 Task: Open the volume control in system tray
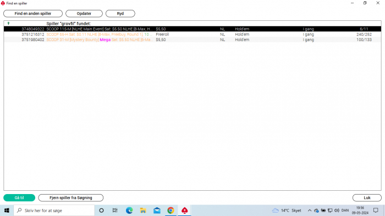pyautogui.click(x=337, y=211)
